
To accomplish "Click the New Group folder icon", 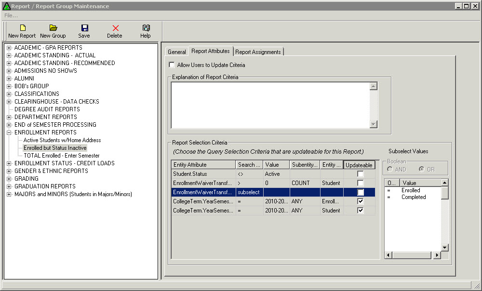I will [53, 28].
